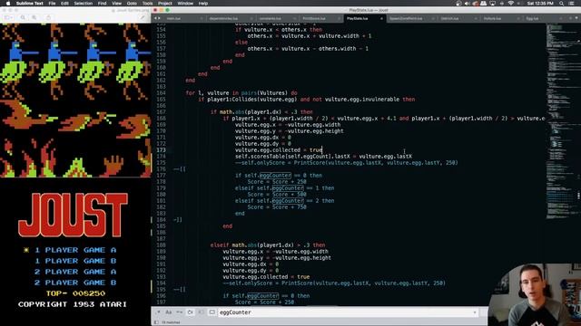This screenshot has height=326, width=581.
Task: Click the highlighted eggCounter match on line 177
Action: [275, 176]
